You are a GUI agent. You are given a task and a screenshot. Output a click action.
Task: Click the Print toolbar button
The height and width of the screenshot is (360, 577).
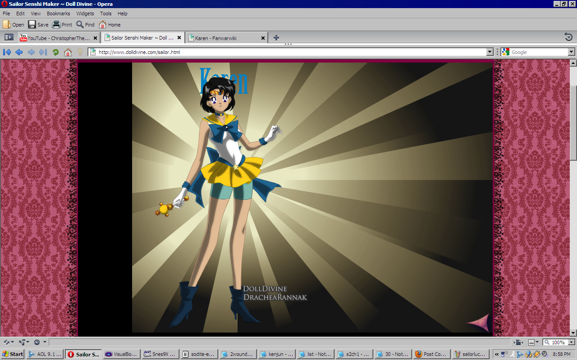(x=62, y=25)
